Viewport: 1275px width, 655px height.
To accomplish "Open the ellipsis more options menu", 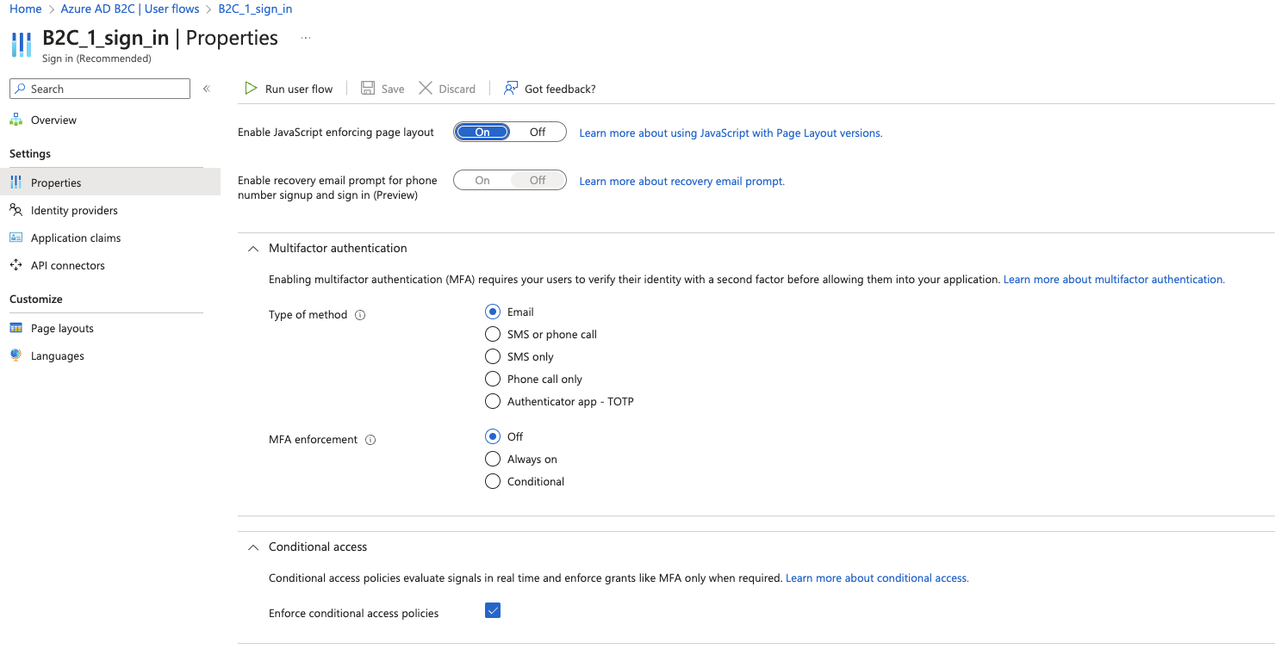I will [306, 39].
